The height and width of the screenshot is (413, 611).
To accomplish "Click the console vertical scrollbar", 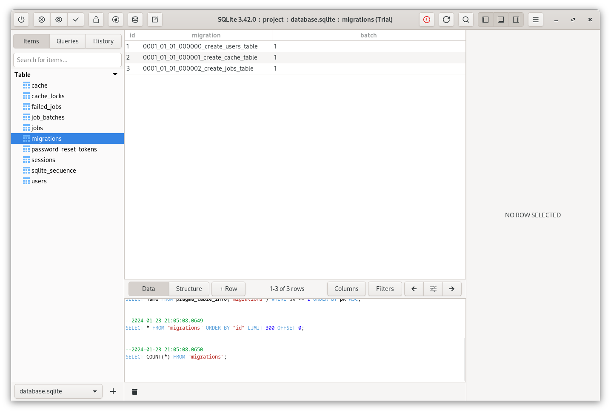I will (464, 359).
